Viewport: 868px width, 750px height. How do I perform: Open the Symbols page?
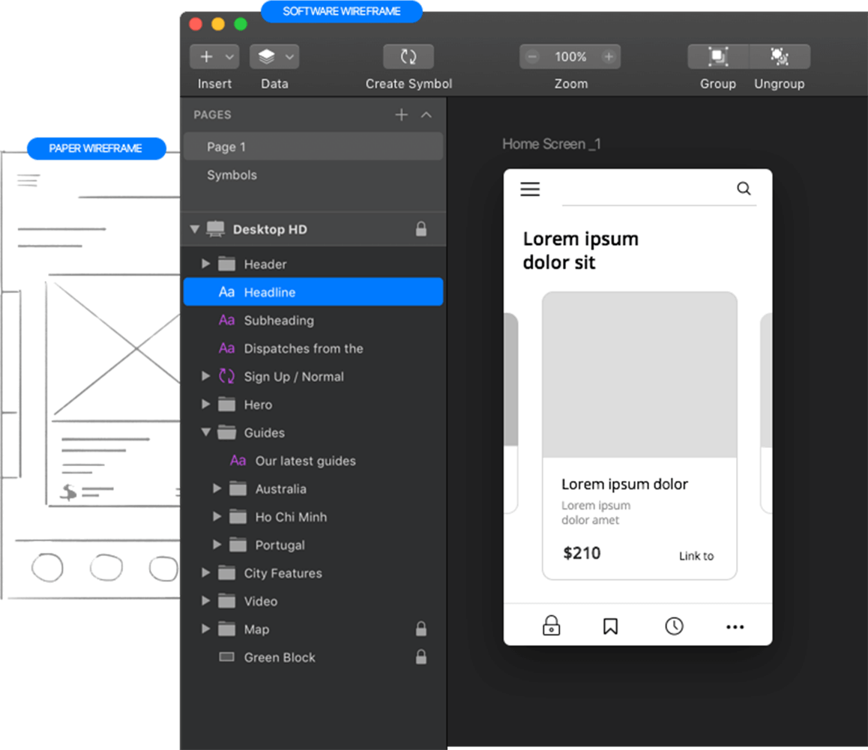coord(231,175)
